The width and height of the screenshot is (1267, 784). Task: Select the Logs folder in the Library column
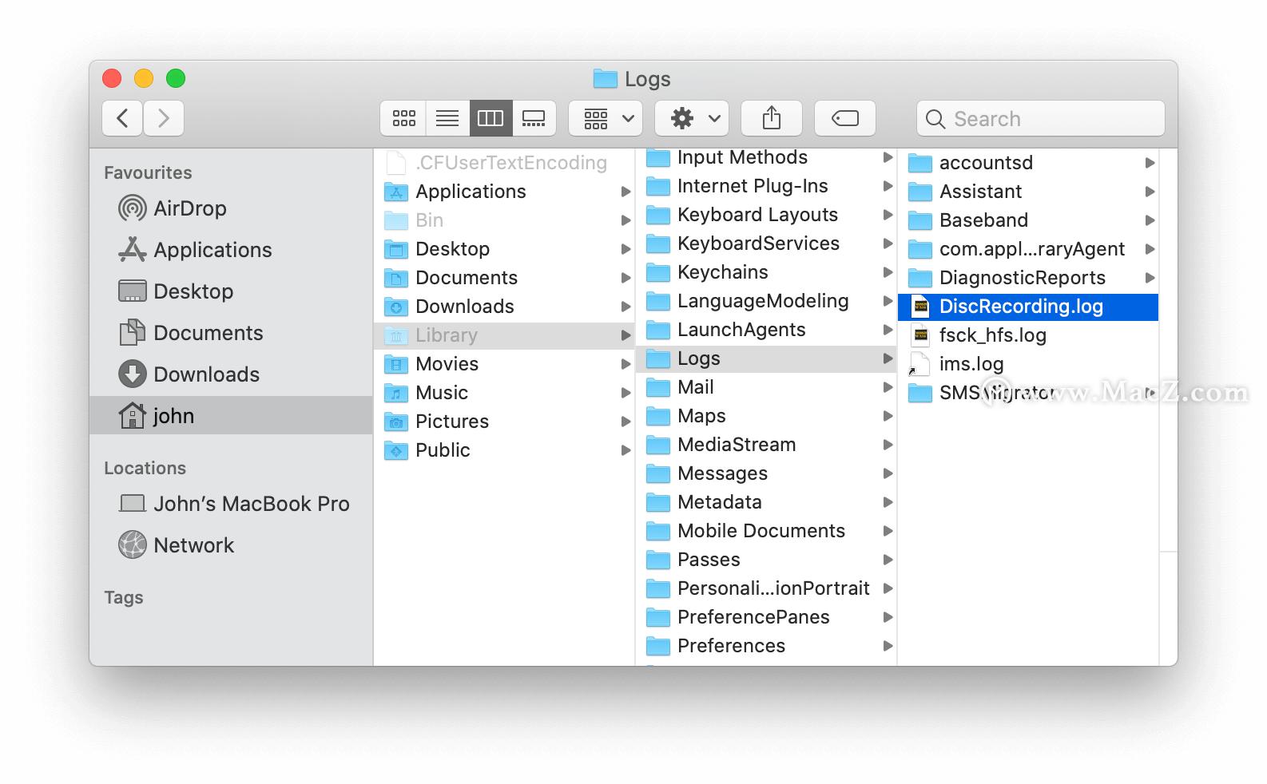766,359
